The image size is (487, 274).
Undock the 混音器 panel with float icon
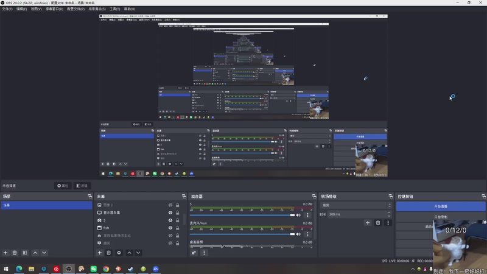pos(314,196)
